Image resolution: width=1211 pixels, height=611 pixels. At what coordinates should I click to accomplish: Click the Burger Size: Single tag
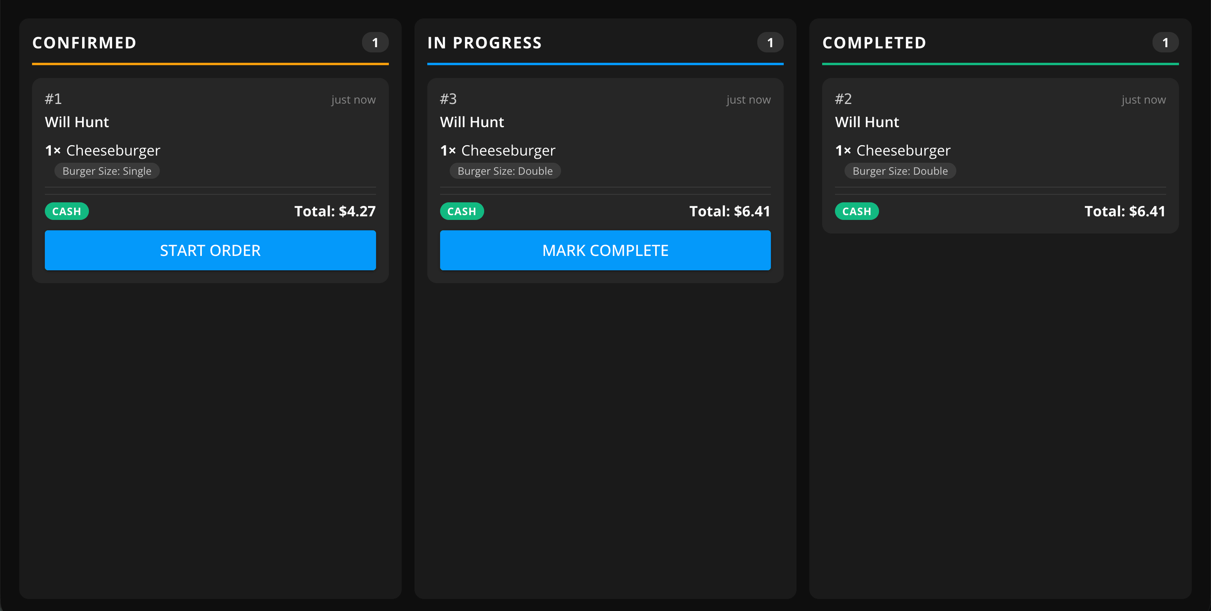107,171
